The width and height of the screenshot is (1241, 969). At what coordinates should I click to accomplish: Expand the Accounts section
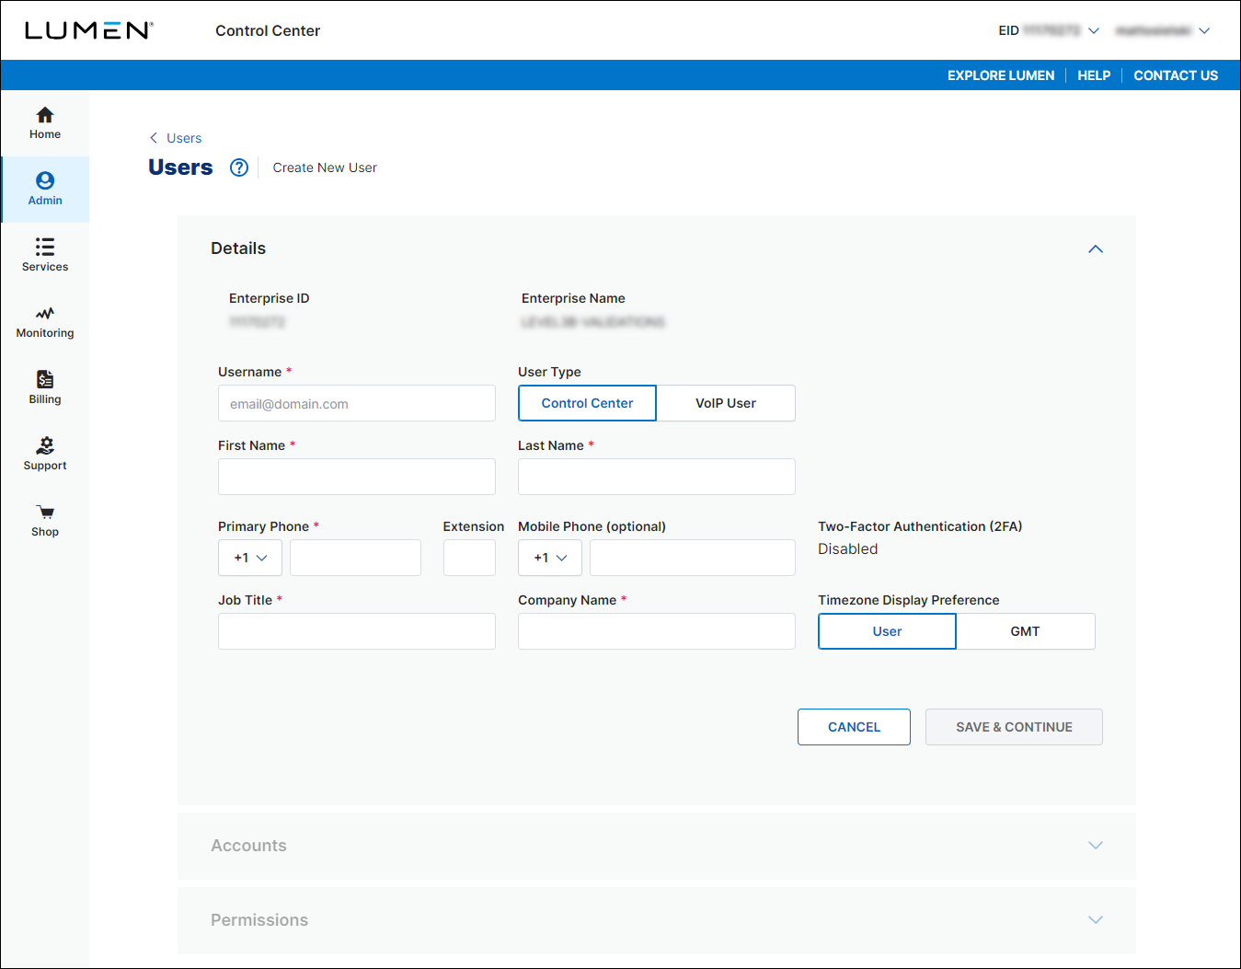pyautogui.click(x=1096, y=845)
